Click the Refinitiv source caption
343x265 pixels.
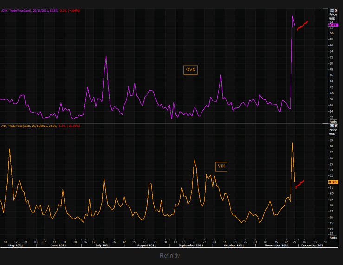point(169,256)
